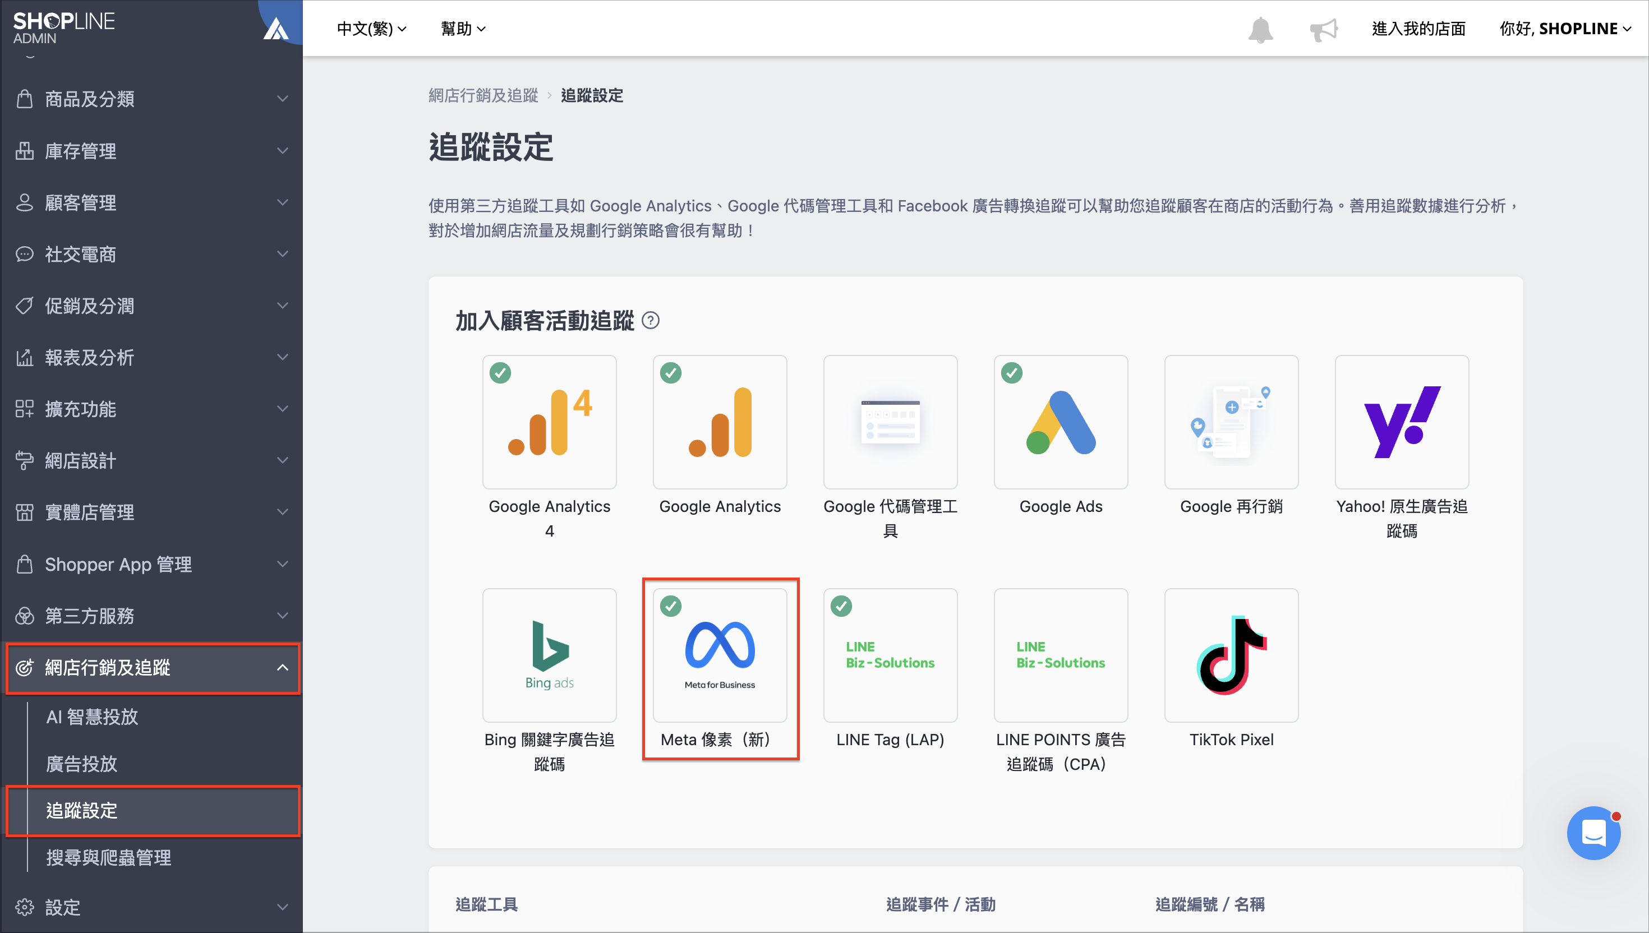Open the 擴充功能 menu label
Screen dimensions: 1649x933
pyautogui.click(x=81, y=409)
